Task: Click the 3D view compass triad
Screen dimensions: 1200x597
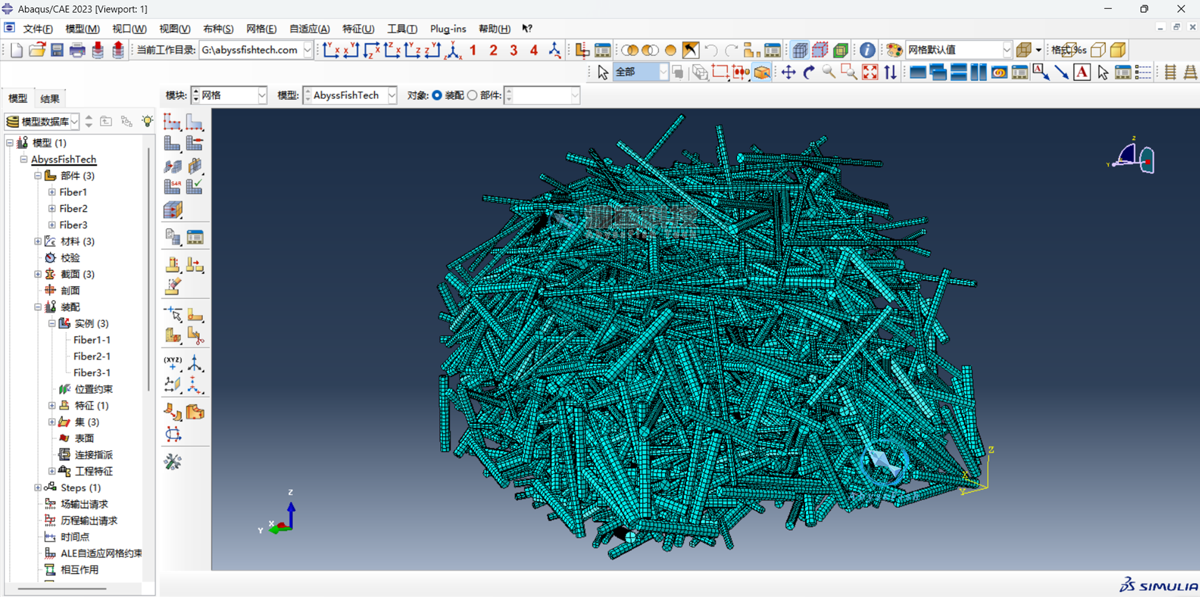Action: (1132, 157)
